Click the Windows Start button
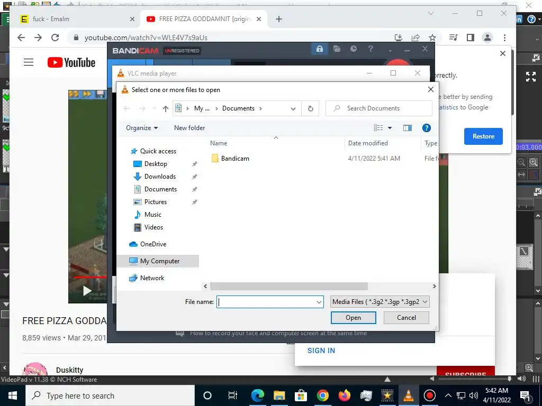This screenshot has width=542, height=406. 13,395
